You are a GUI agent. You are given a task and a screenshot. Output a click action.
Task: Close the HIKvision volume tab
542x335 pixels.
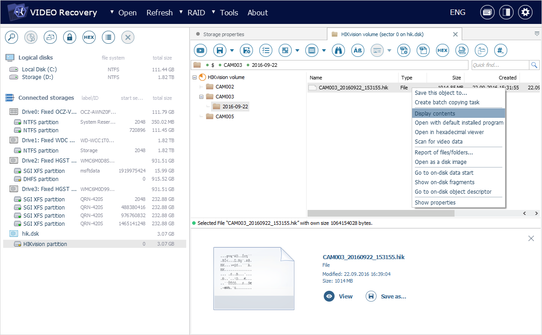click(455, 34)
